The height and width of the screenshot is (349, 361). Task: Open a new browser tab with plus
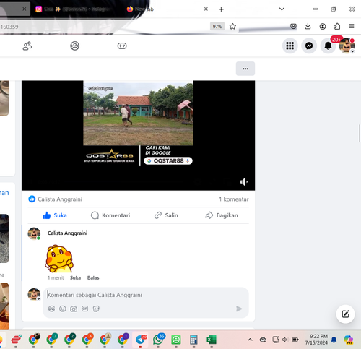click(221, 9)
